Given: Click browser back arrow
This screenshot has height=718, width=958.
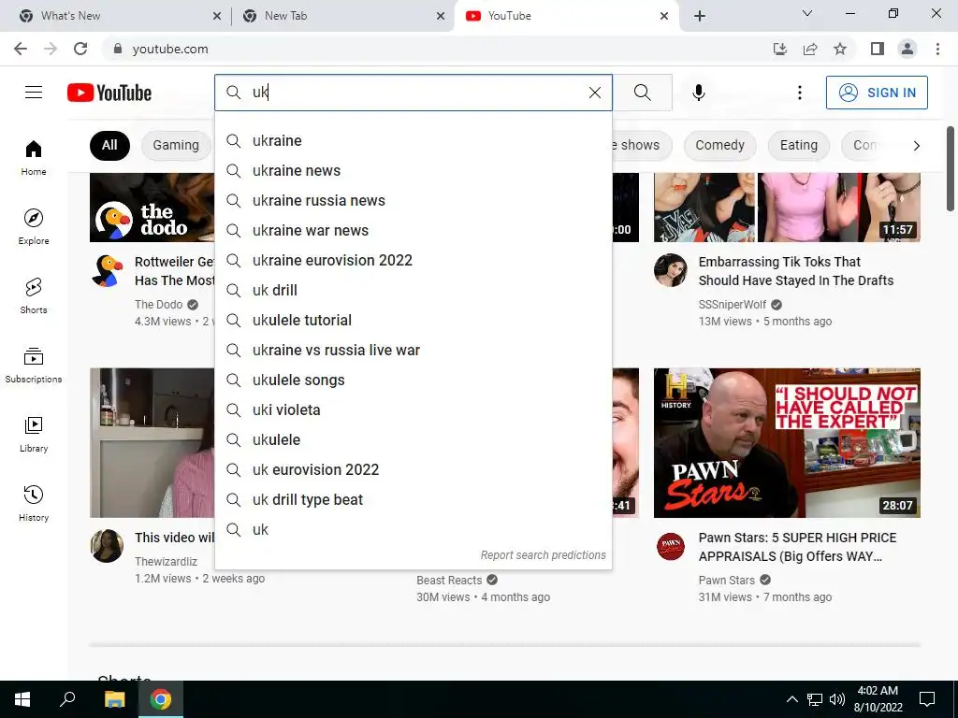Looking at the screenshot, I should (21, 49).
